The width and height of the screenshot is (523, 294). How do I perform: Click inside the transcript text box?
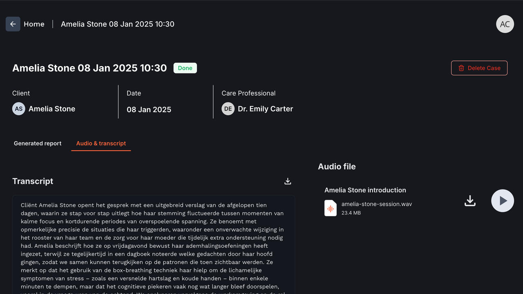click(153, 245)
